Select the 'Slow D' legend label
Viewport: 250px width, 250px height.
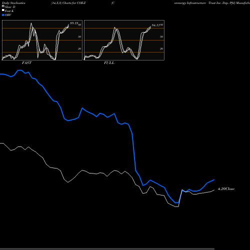tap(10, 7)
